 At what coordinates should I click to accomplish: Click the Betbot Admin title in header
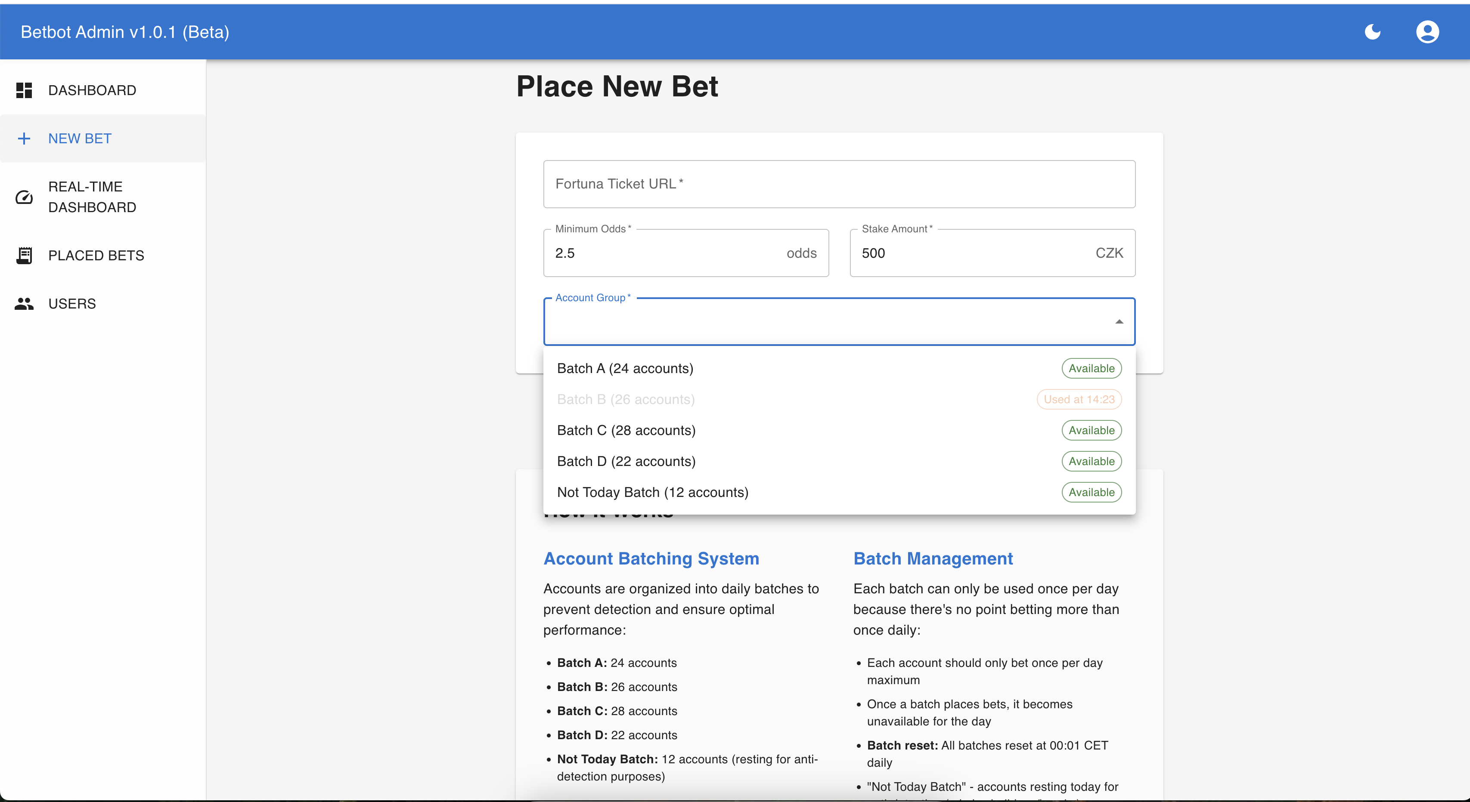tap(124, 32)
